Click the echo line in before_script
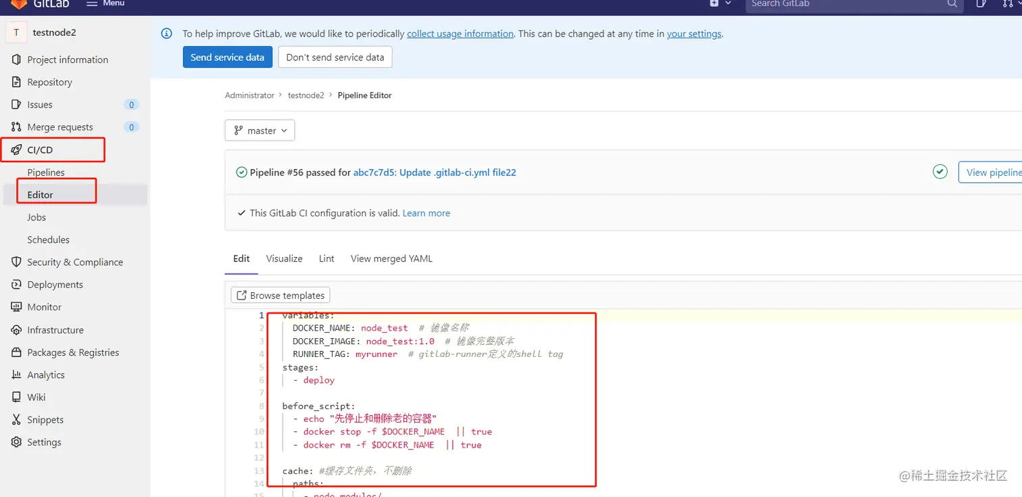 click(x=365, y=419)
